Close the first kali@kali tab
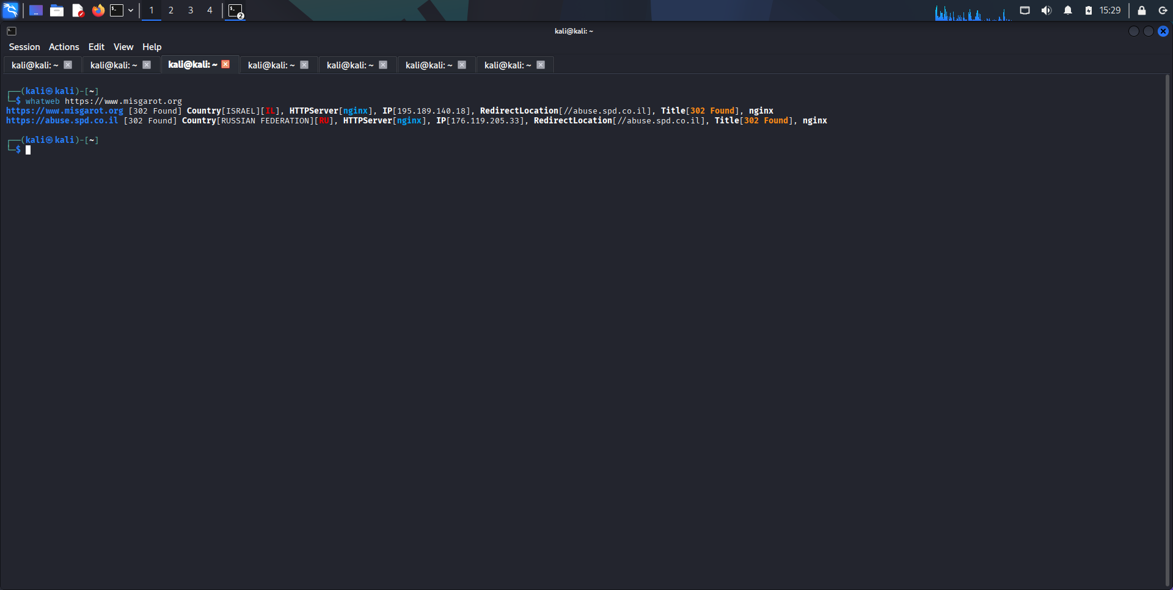 point(68,65)
